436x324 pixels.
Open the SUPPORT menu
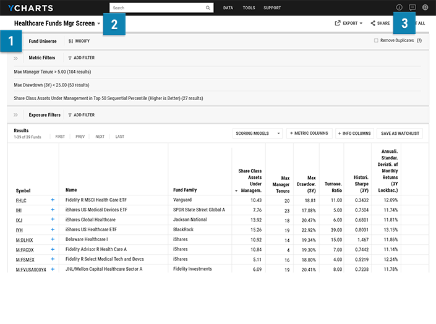272,8
